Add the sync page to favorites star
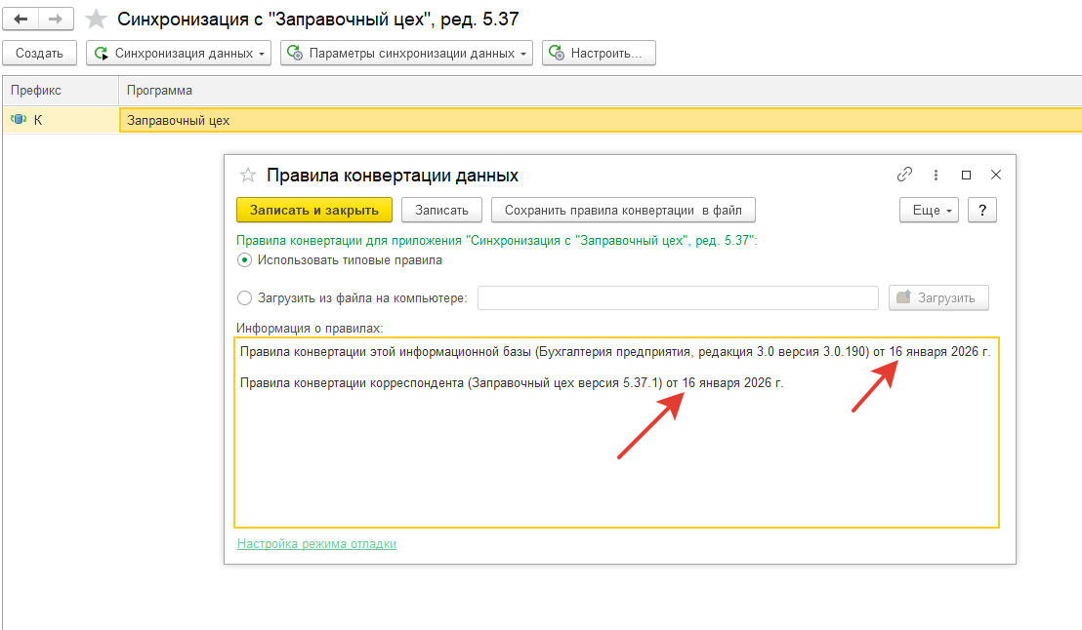1082x630 pixels. [96, 19]
